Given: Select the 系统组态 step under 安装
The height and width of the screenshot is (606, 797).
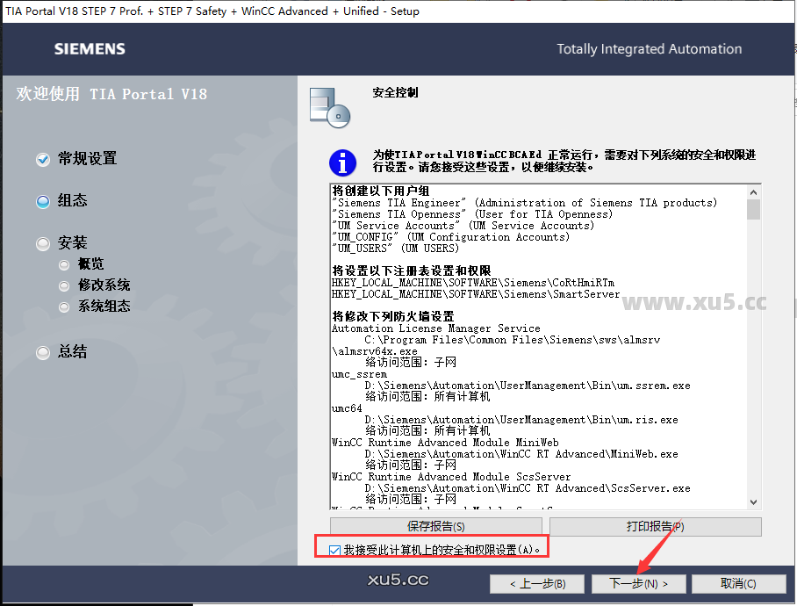Looking at the screenshot, I should (63, 306).
